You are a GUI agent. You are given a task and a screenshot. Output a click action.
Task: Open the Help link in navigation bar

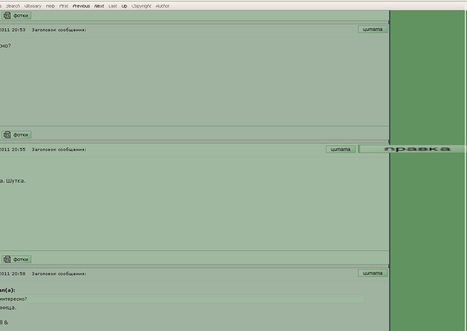coord(50,6)
